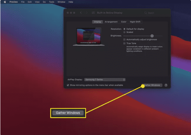This screenshot has width=191, height=135.
Task: Select Default for display resolution
Action: pos(124,29)
